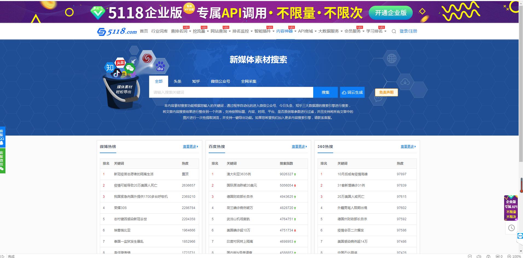Open the magnifier search icon in navbar

tap(394, 31)
